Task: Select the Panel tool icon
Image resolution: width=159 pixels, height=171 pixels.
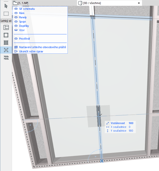Action: 6,43
